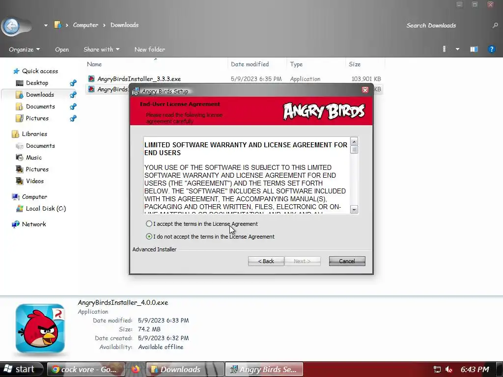Sort files by the Name column

point(94,64)
